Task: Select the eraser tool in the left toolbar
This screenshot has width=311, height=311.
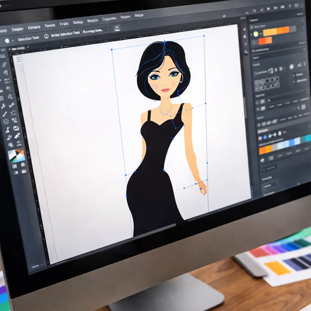Action: (x=17, y=136)
